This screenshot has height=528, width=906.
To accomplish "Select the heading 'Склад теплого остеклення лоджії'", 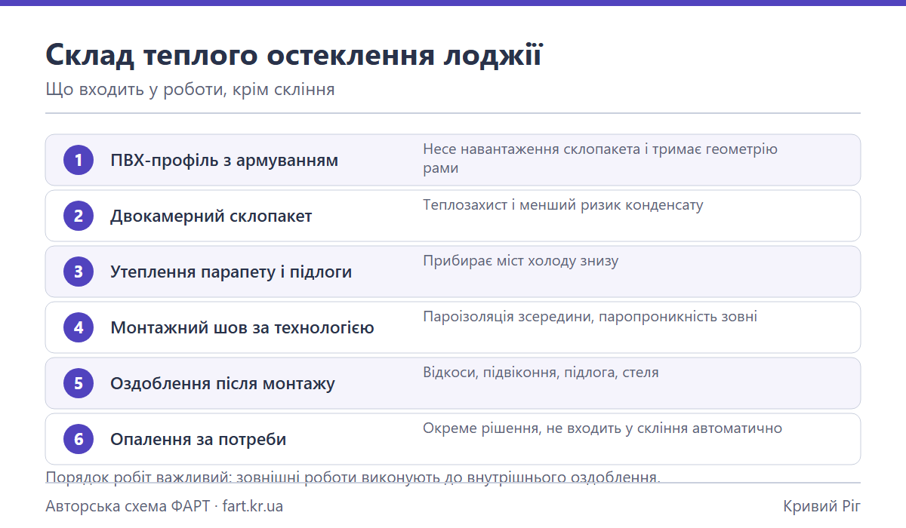I will pyautogui.click(x=294, y=56).
